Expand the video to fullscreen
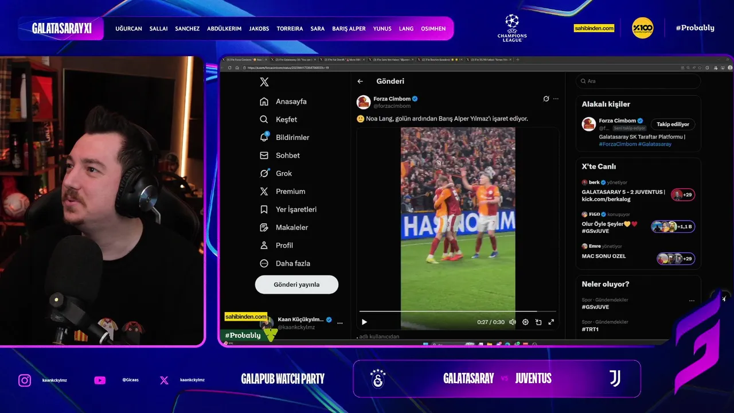This screenshot has width=734, height=413. tap(551, 322)
